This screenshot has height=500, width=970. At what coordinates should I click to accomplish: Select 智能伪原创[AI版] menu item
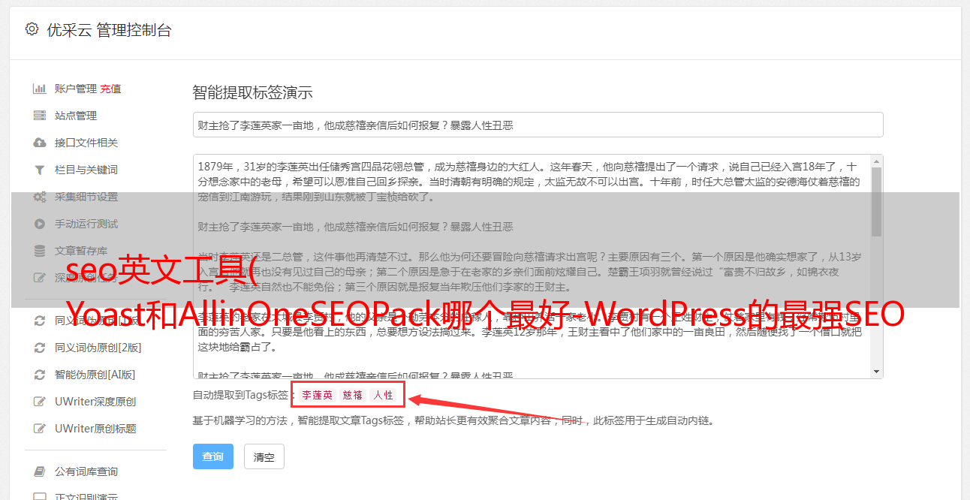(x=95, y=375)
